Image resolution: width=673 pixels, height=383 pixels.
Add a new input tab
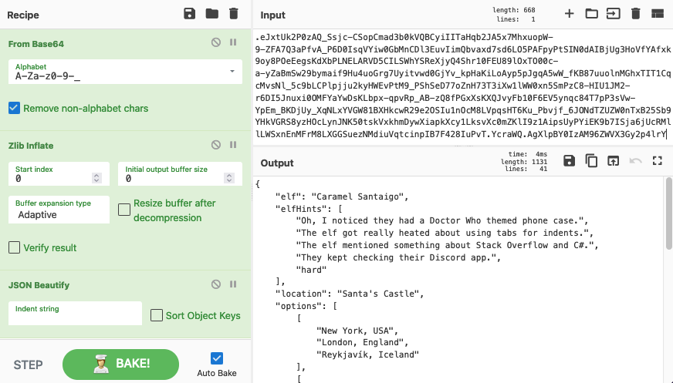[569, 14]
